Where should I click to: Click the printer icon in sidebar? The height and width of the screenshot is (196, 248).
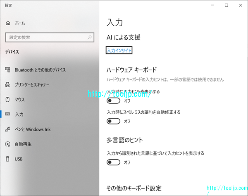point(8,85)
